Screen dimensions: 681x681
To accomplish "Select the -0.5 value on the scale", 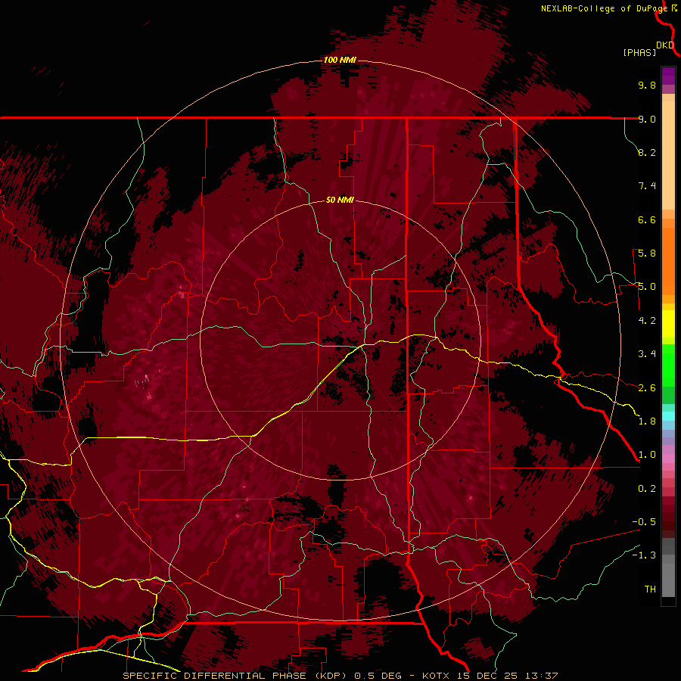I will coord(644,522).
